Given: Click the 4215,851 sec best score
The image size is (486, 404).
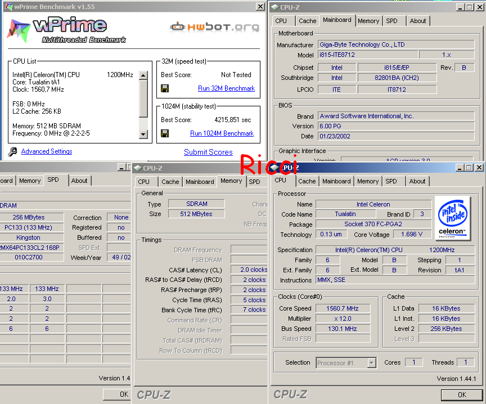Looking at the screenshot, I should point(233,120).
